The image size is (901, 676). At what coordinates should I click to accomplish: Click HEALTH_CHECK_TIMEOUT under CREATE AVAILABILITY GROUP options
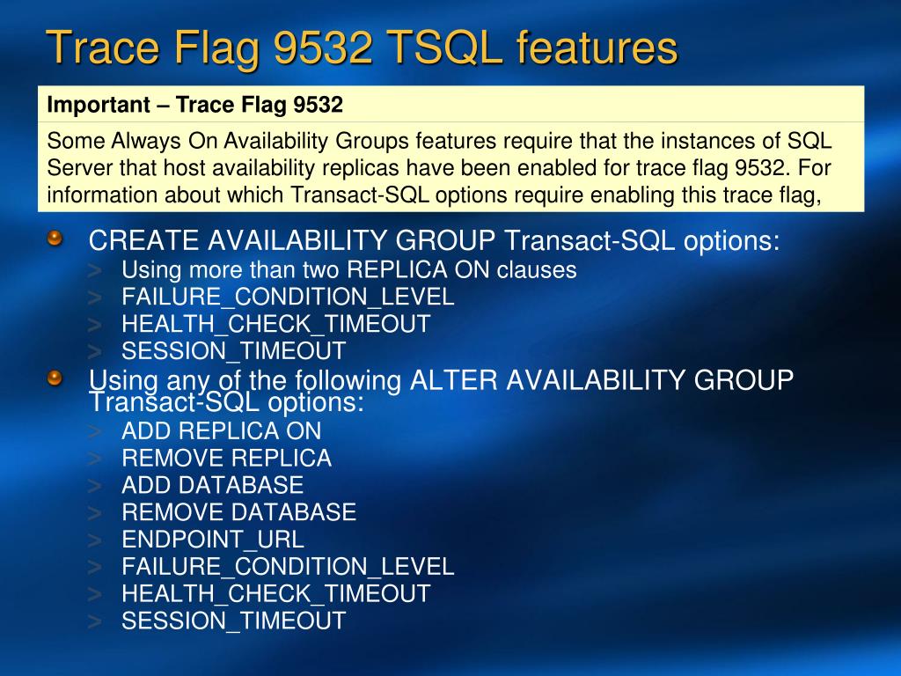coord(275,324)
